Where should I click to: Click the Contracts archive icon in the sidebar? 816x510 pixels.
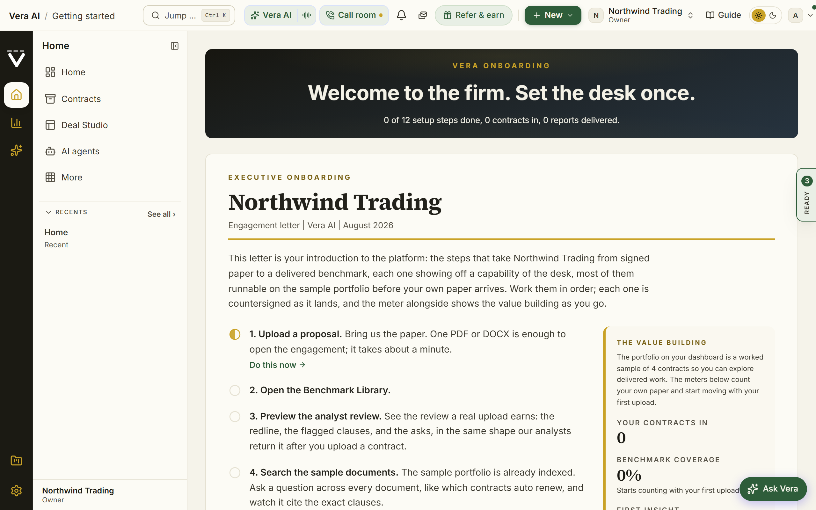(x=50, y=99)
